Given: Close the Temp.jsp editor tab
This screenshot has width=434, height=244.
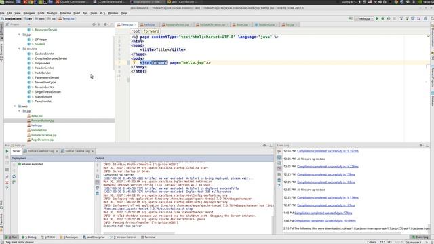Looking at the screenshot, I should (x=136, y=25).
